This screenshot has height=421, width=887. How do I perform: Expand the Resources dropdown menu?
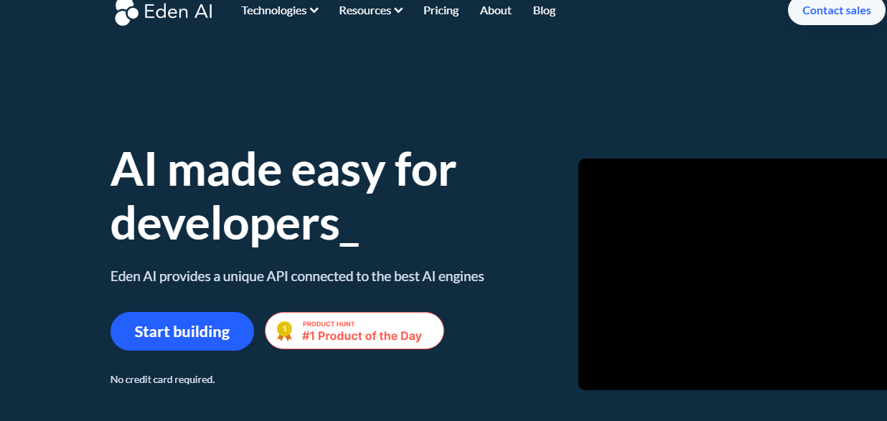(x=370, y=11)
